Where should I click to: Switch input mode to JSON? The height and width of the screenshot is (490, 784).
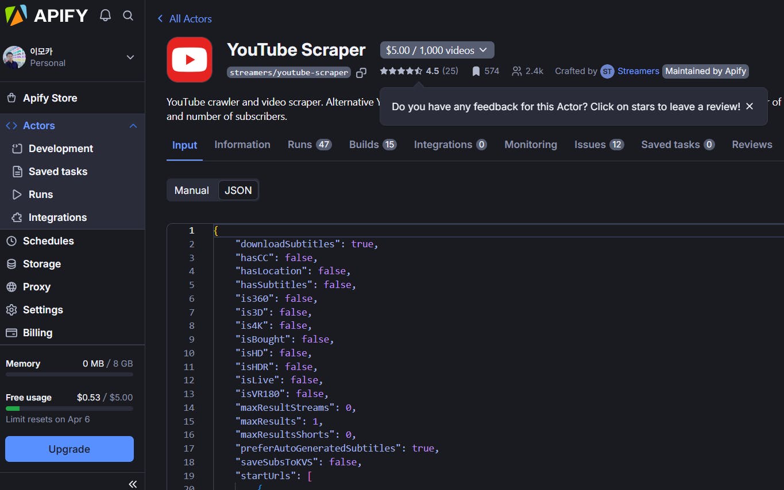(238, 190)
